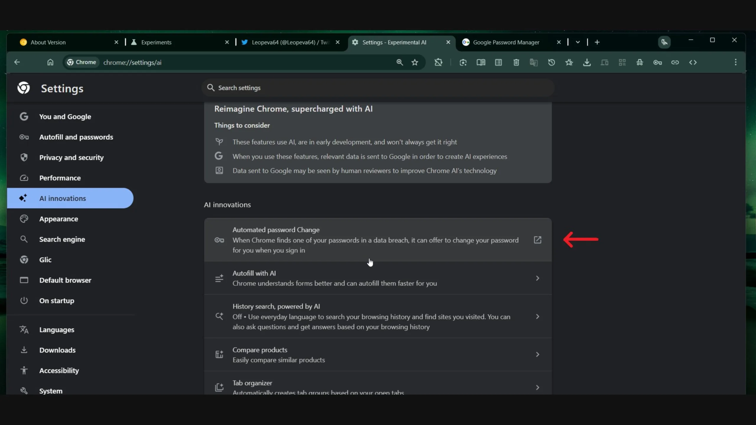Open the Tab organizer row
The width and height of the screenshot is (756, 425).
click(378, 383)
